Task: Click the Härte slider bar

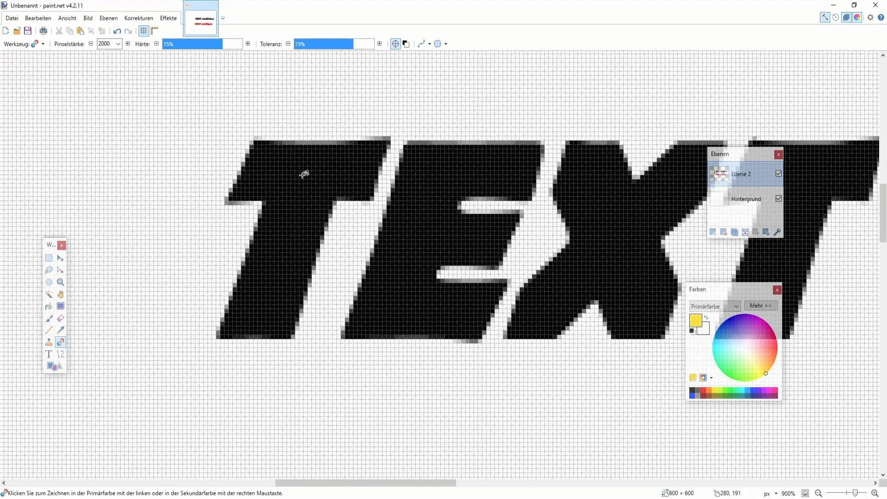Action: (202, 44)
